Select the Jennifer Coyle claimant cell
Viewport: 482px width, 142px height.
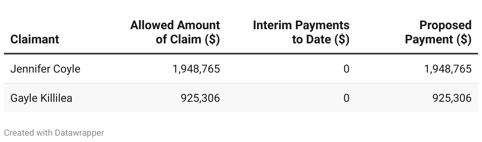click(x=45, y=69)
